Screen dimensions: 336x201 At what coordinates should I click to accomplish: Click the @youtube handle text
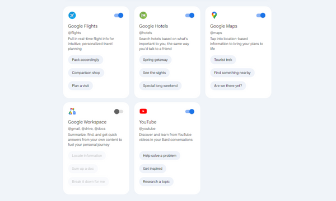[147, 128]
